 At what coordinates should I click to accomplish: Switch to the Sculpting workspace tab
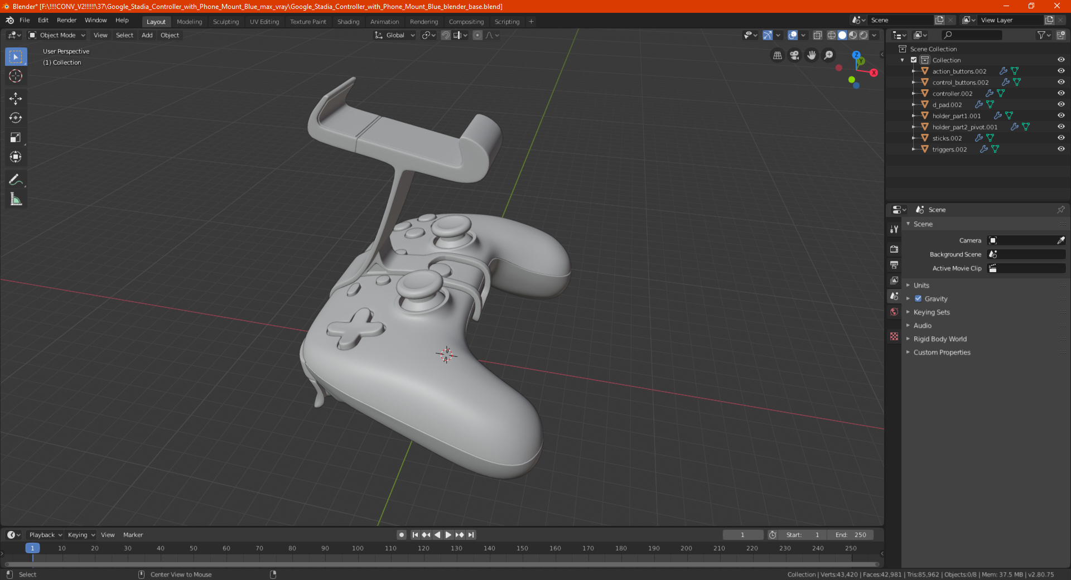(x=226, y=22)
